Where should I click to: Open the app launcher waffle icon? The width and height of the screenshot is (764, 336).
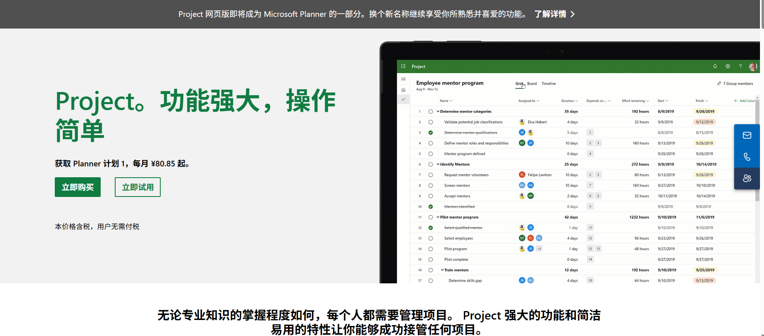(x=403, y=66)
